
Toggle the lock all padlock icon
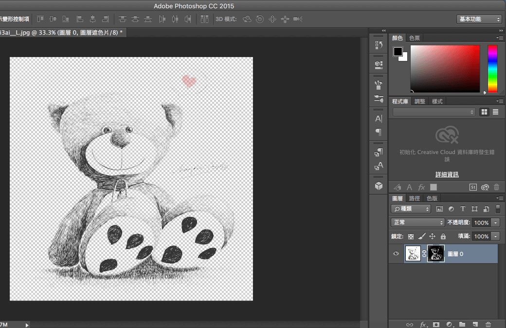point(443,236)
